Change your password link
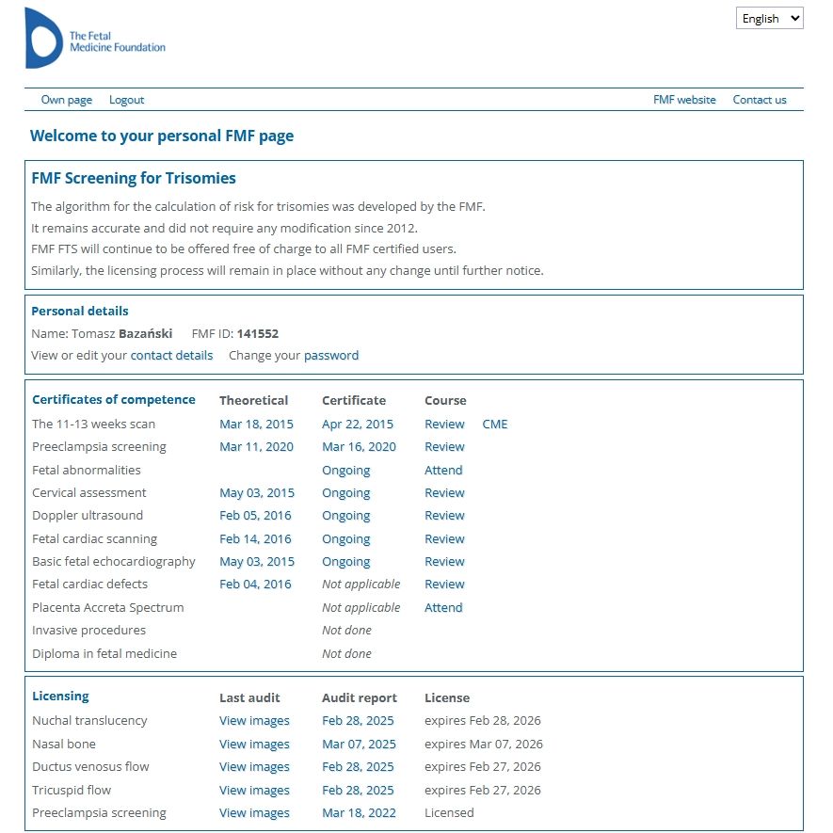Image resolution: width=833 pixels, height=833 pixels. [330, 356]
